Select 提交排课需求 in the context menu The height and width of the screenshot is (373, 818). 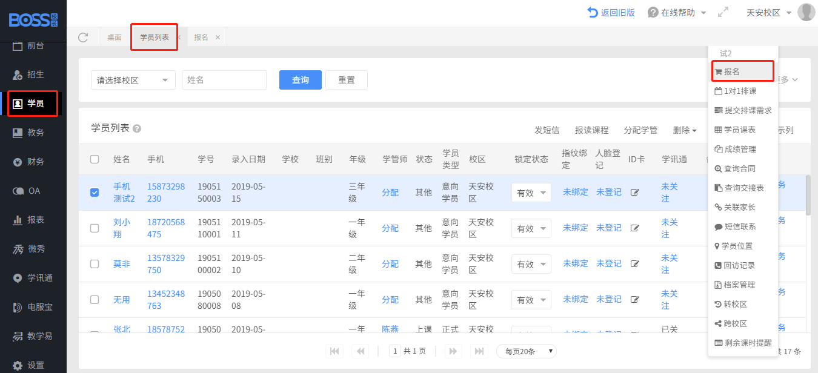coord(743,110)
